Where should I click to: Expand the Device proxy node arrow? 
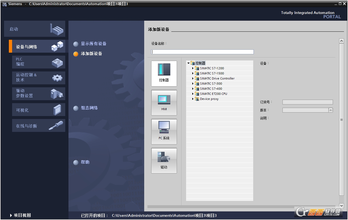(x=193, y=99)
